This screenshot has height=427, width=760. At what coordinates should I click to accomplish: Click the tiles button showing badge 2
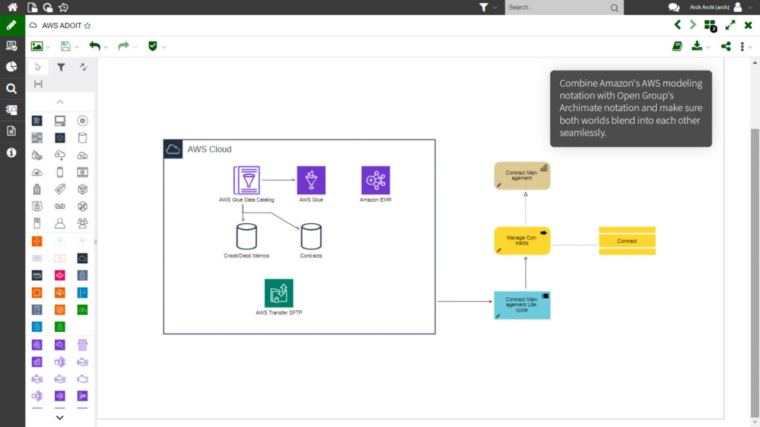click(x=710, y=24)
